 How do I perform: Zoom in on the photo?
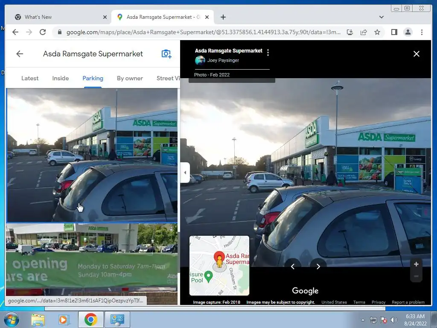(x=416, y=264)
